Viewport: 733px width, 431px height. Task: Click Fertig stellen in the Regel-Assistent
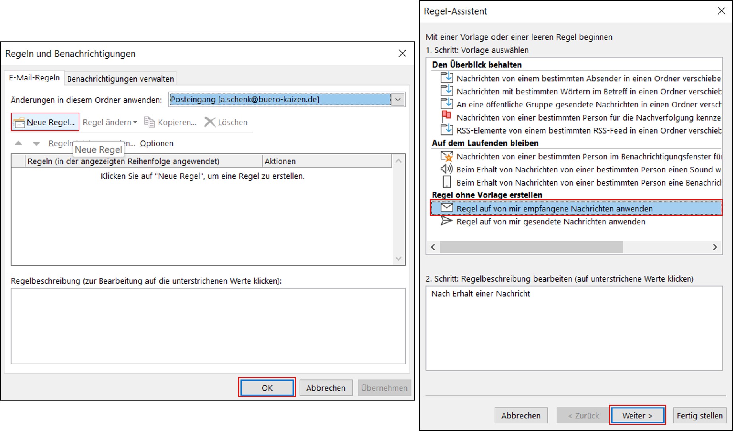pos(699,416)
